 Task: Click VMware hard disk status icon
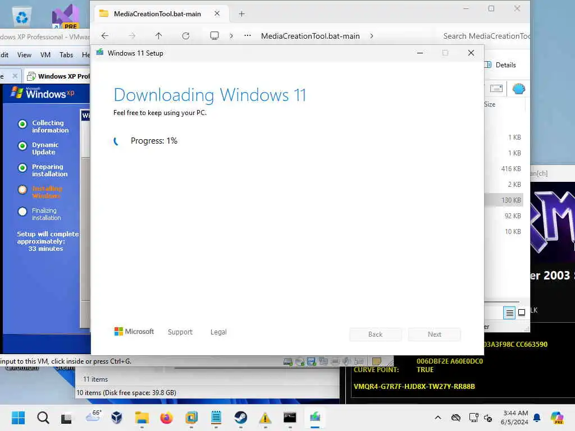pos(288,362)
